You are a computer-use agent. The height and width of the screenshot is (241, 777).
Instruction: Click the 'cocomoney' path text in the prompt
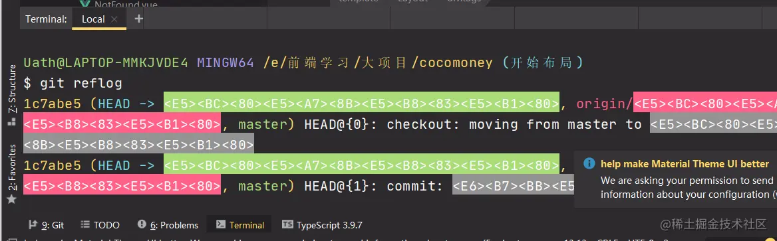coord(456,63)
